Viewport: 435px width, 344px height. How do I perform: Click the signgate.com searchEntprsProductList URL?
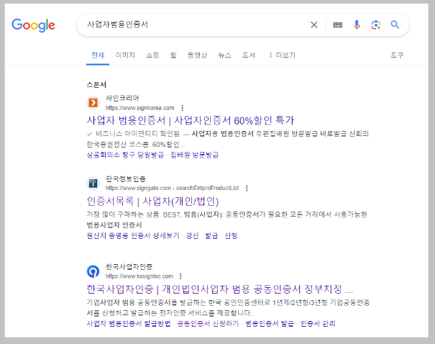click(x=172, y=189)
